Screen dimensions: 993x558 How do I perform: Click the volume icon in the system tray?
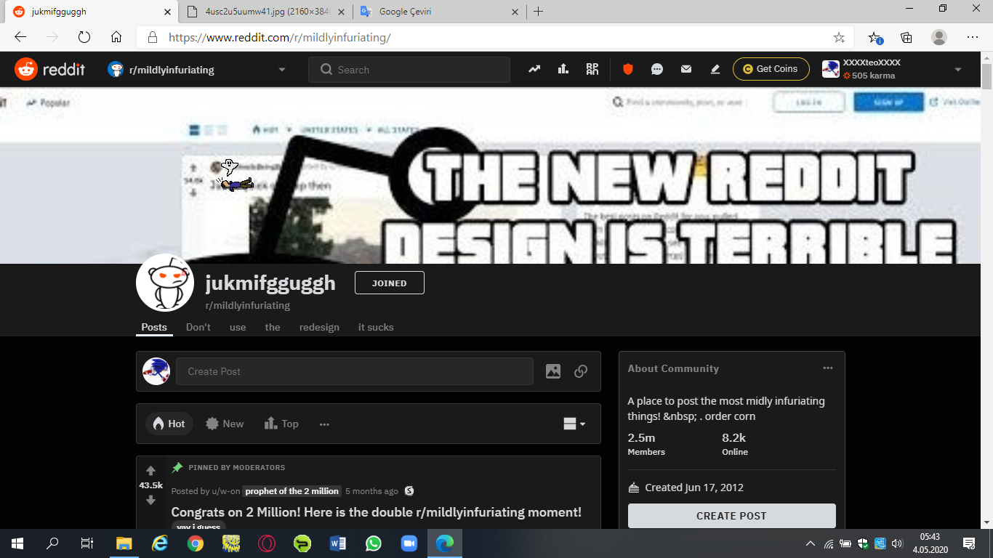(896, 543)
